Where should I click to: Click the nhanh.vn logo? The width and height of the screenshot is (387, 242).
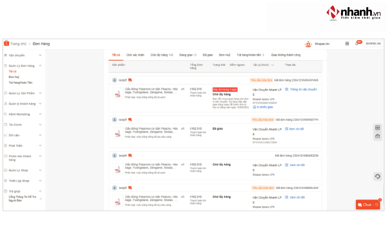coord(354,13)
